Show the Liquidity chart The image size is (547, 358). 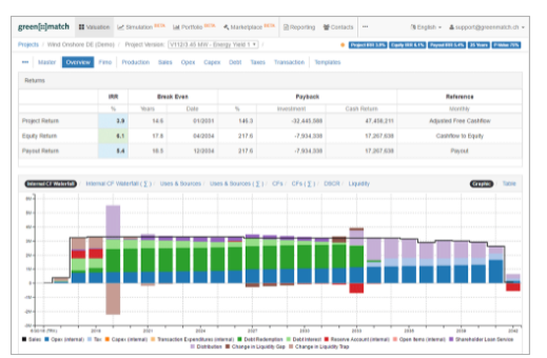click(x=359, y=184)
